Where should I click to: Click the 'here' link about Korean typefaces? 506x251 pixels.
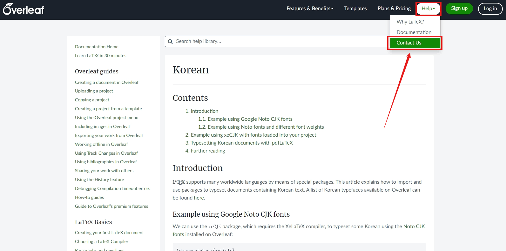[199, 198]
